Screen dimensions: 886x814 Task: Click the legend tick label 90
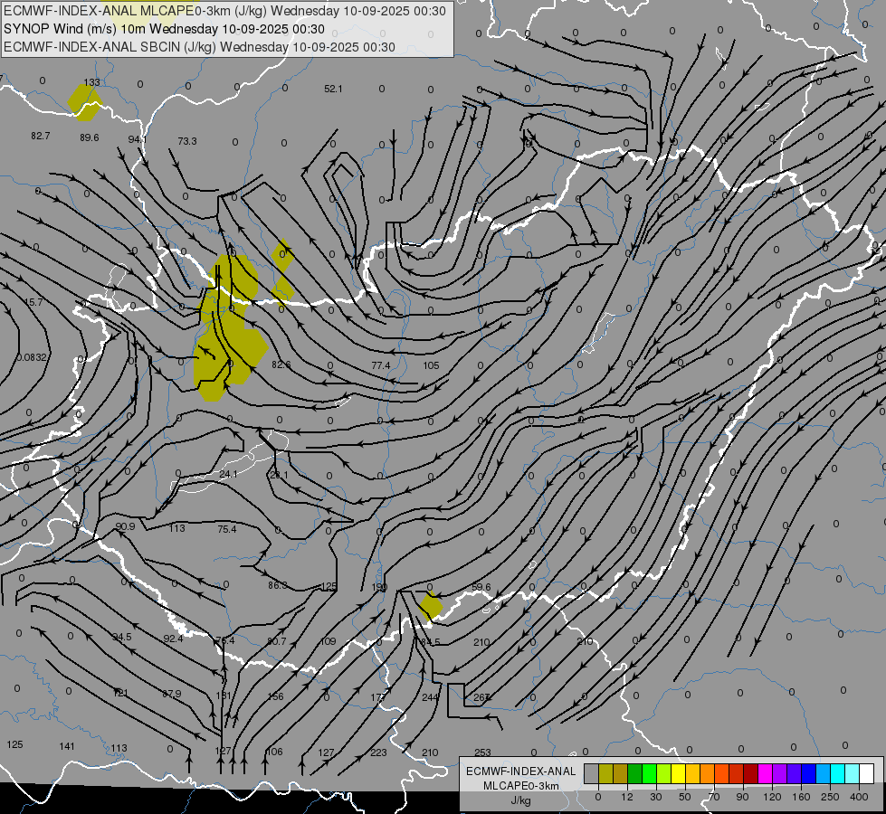point(742,797)
